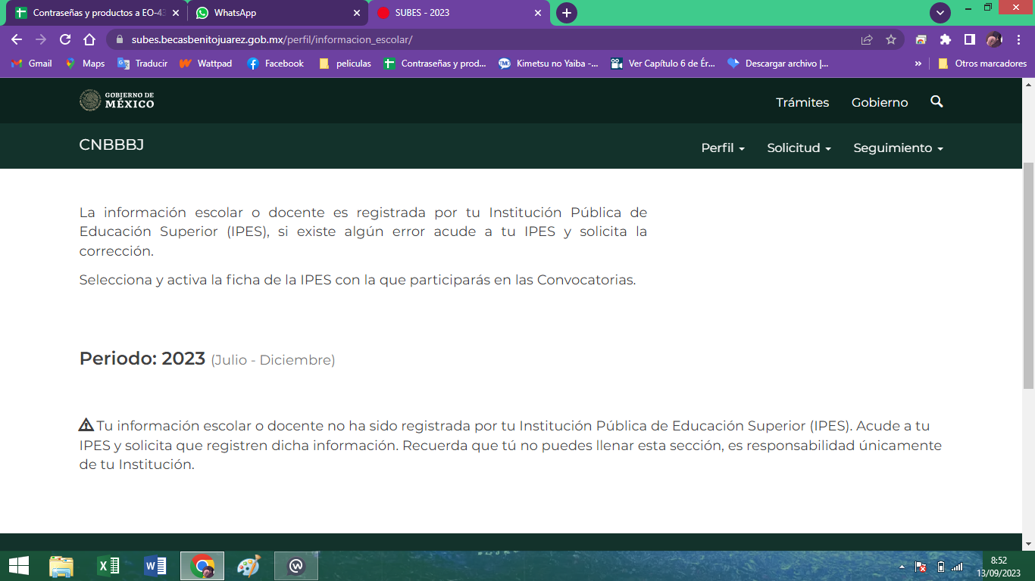The width and height of the screenshot is (1035, 581).
Task: Open the Kimetsu no Yaiba bookmark
Action: coord(549,64)
